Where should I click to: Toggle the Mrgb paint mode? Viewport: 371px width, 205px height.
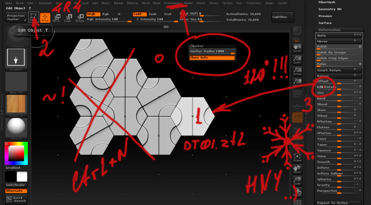point(93,14)
